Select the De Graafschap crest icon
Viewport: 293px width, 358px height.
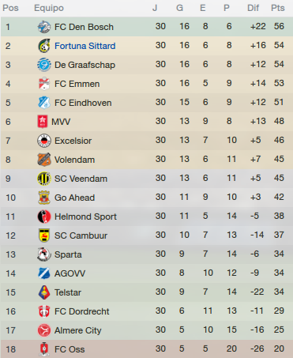coord(44,65)
